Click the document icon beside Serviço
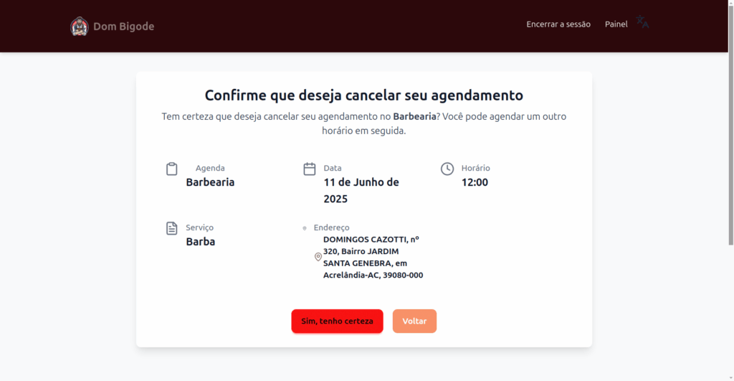 coord(172,228)
